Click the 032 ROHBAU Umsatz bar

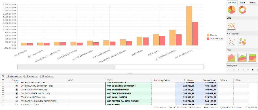(x=156, y=40)
